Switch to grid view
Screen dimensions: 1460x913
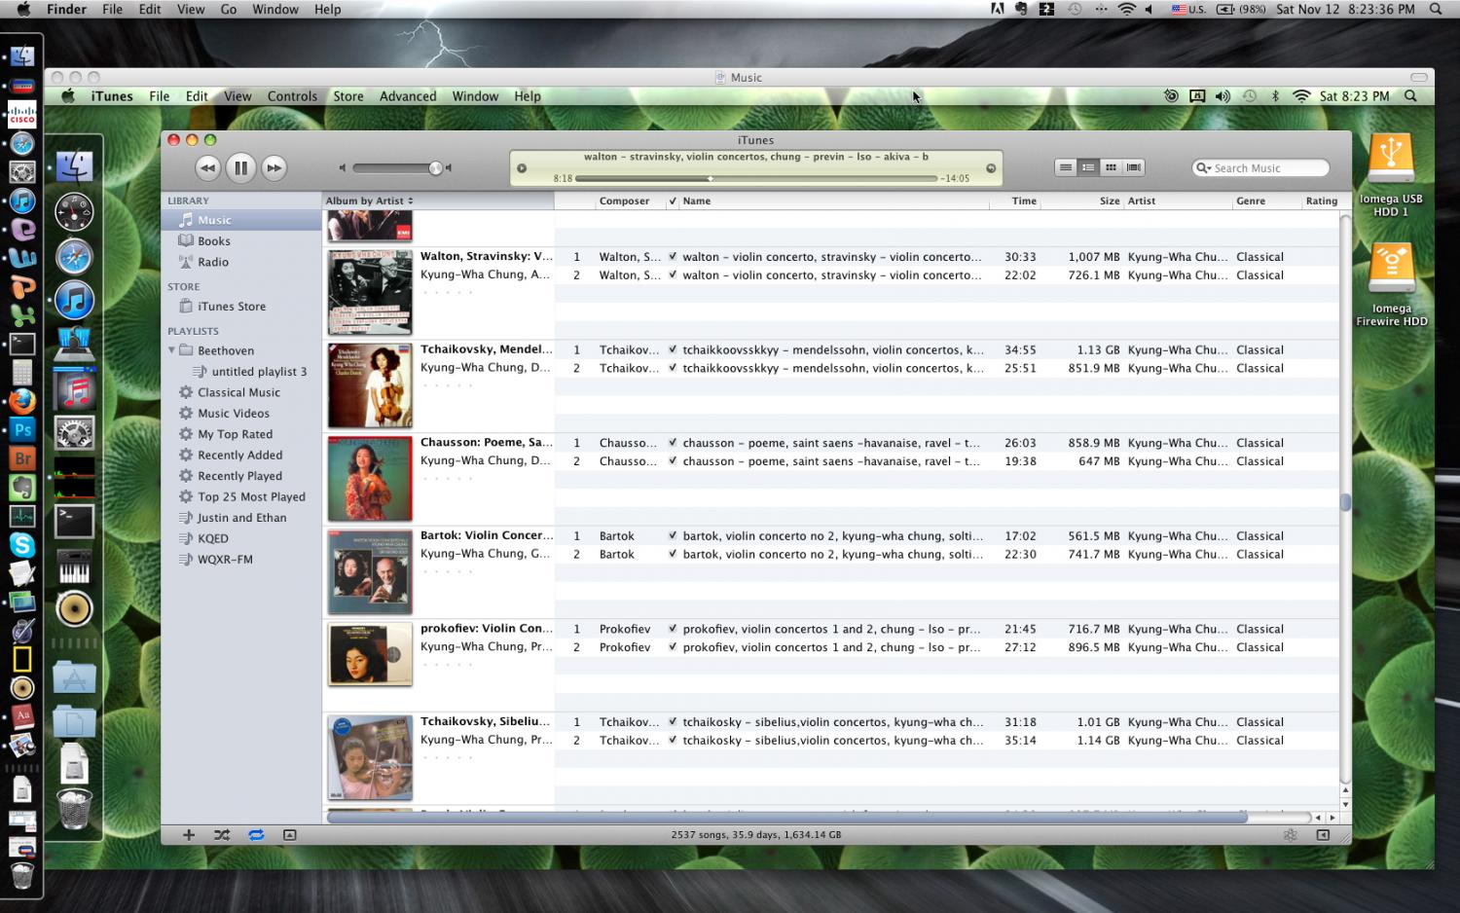point(1111,167)
